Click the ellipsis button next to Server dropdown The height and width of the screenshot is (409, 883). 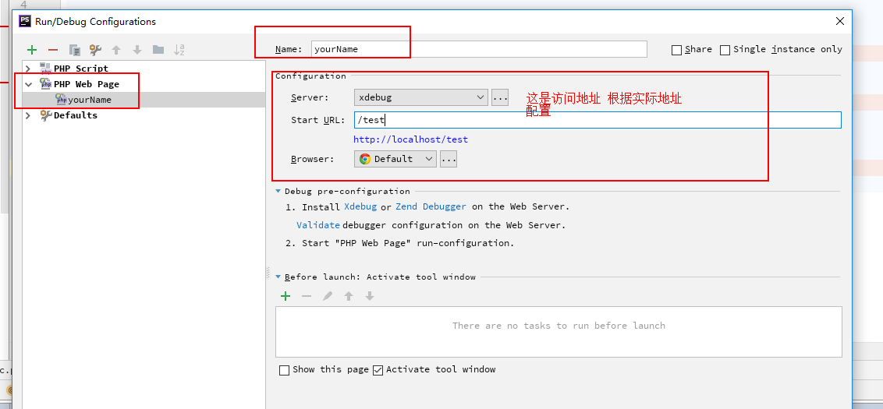(x=500, y=97)
